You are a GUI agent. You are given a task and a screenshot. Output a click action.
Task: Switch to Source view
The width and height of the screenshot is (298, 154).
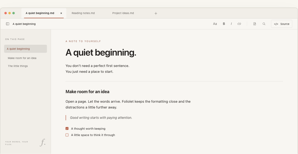[282, 24]
